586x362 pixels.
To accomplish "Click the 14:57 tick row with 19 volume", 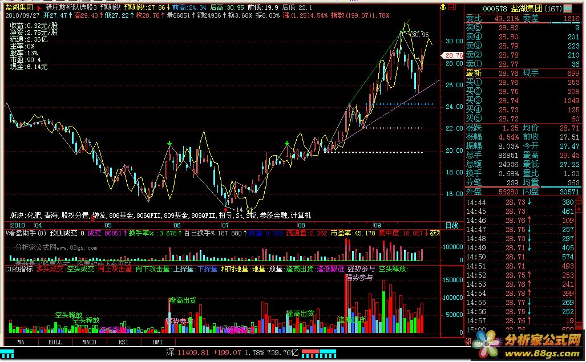I will tap(520, 321).
